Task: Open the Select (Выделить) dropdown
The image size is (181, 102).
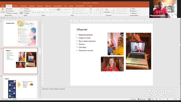Action: (x=134, y=13)
